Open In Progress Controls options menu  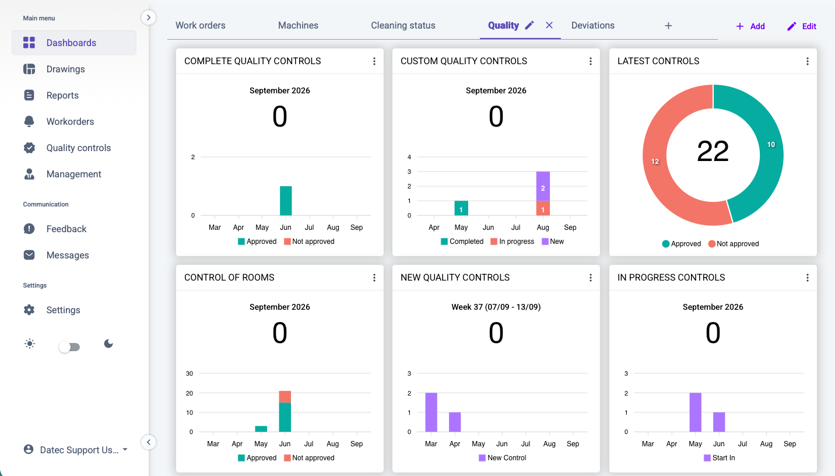click(808, 278)
